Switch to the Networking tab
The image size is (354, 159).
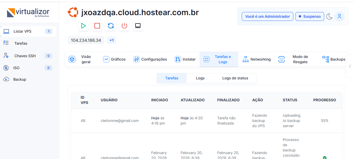(x=257, y=59)
